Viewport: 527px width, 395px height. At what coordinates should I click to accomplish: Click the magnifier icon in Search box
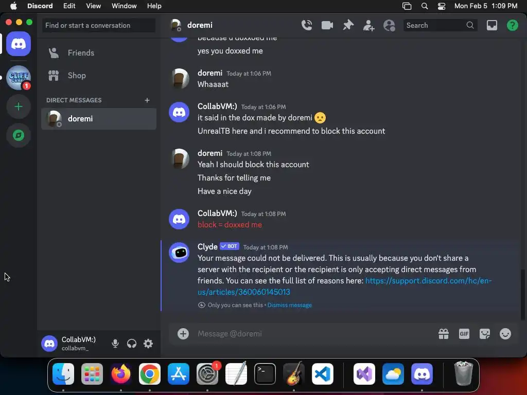click(470, 25)
